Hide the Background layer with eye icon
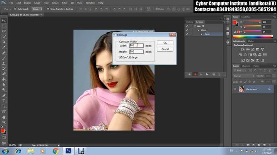The width and height of the screenshot is (277, 155). coord(235,89)
